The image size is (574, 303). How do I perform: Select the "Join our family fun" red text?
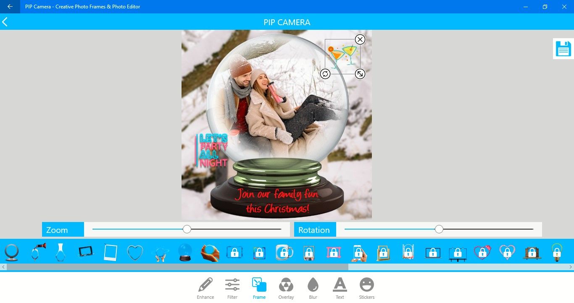[x=276, y=201]
